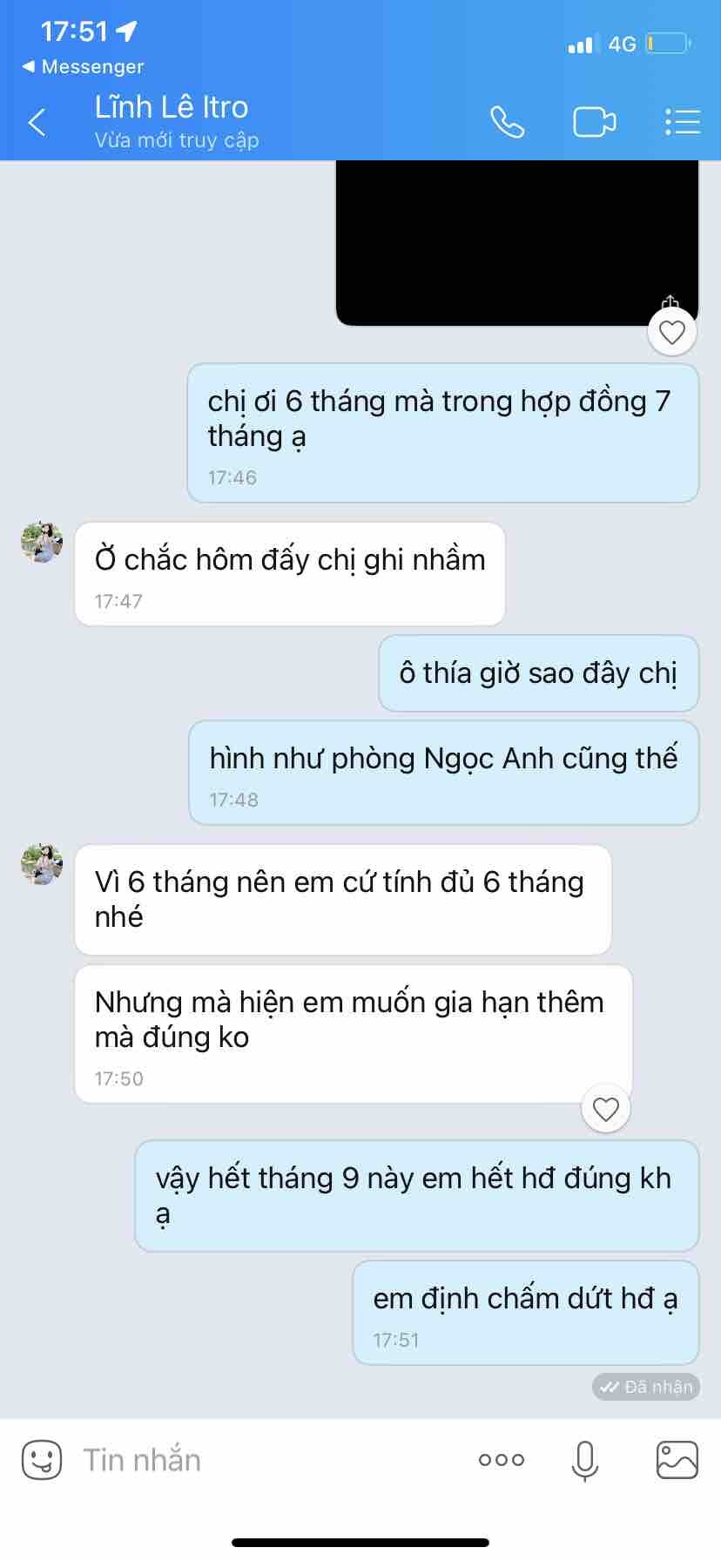Viewport: 721px width, 1561px height.
Task: Open more options three-dots icon
Action: coord(502,1460)
